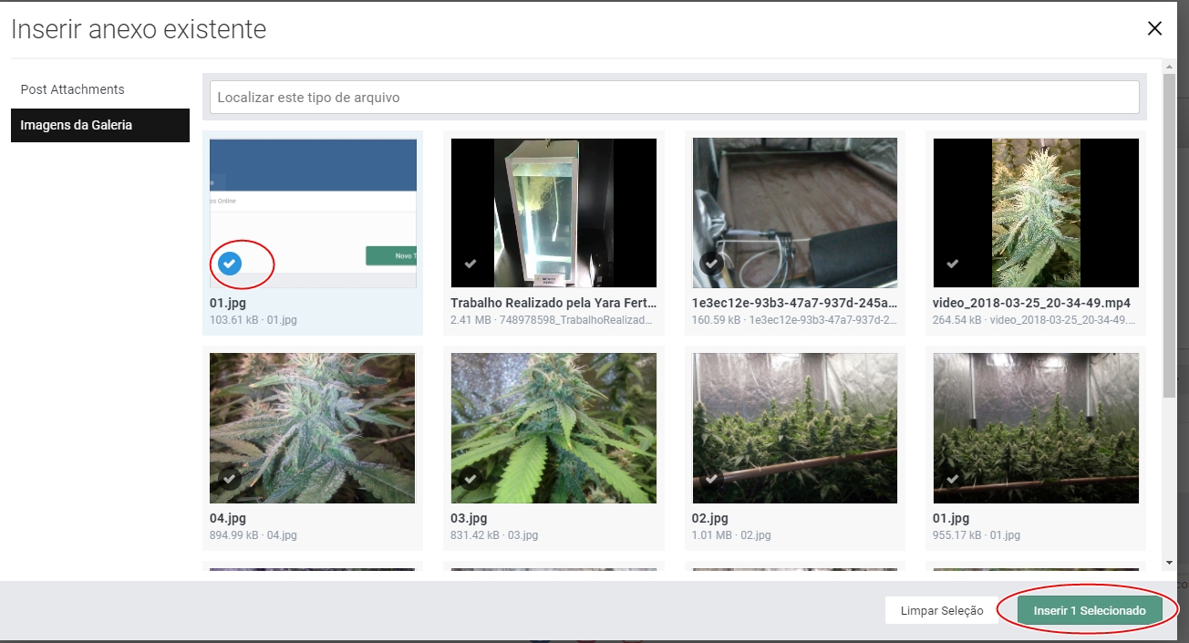Tick the checkmark on the Trabalho Realizado thumbnail
Screen dimensions: 1189x643
pyautogui.click(x=470, y=264)
